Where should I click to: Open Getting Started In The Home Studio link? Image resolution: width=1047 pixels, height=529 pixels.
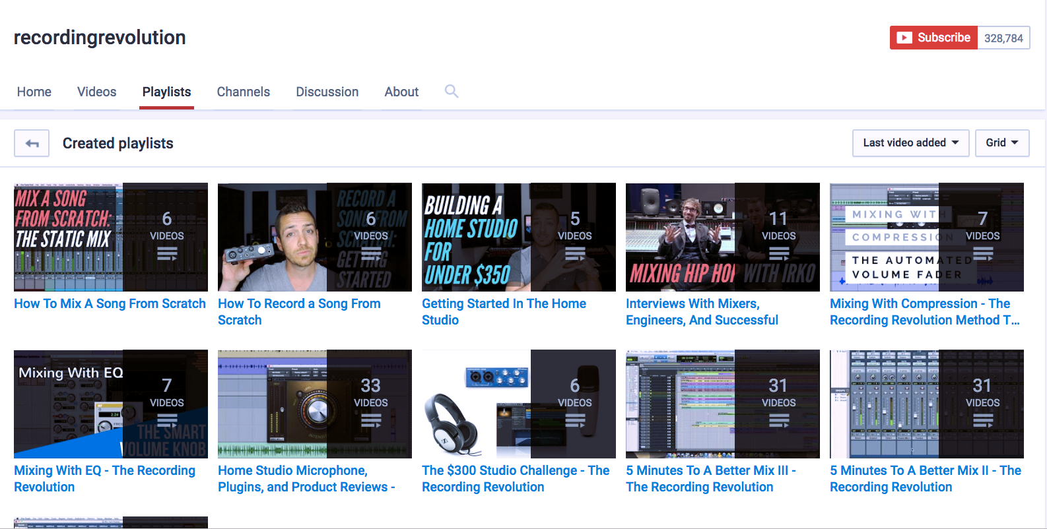click(x=504, y=311)
